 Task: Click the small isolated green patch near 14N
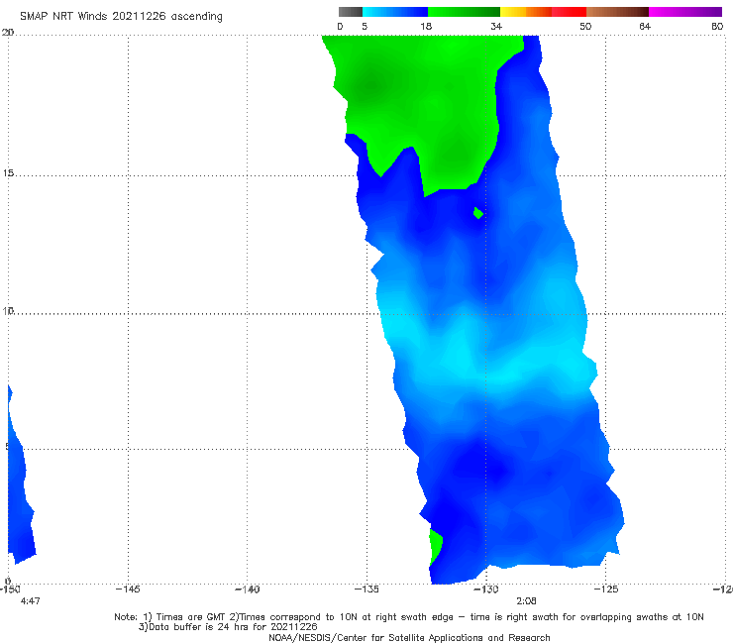(x=477, y=213)
